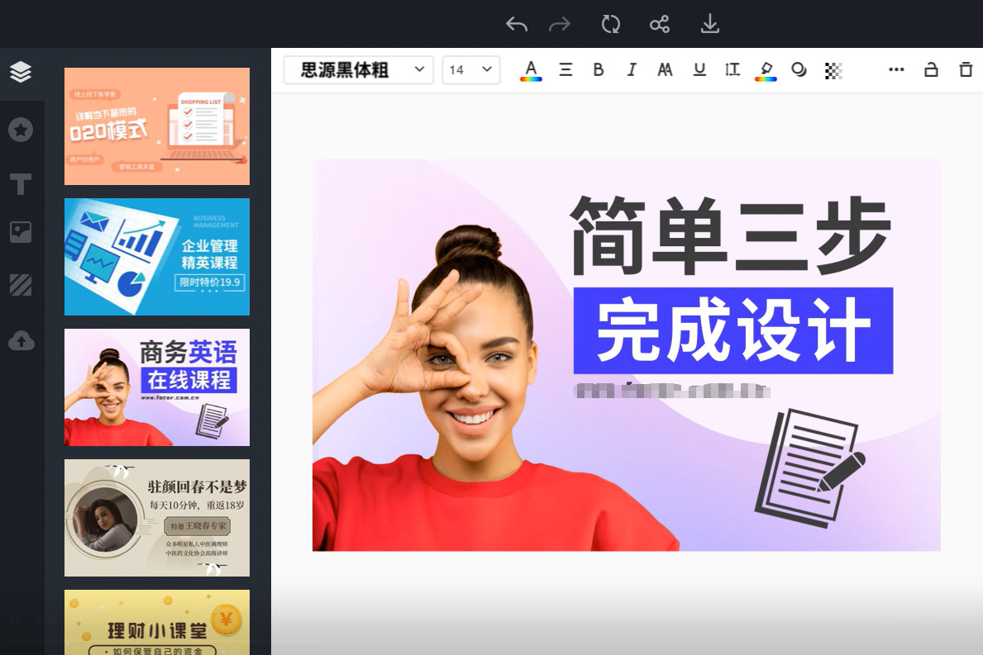Open the 思源黑体粗 font dropdown
This screenshot has height=655, width=983.
tap(359, 69)
